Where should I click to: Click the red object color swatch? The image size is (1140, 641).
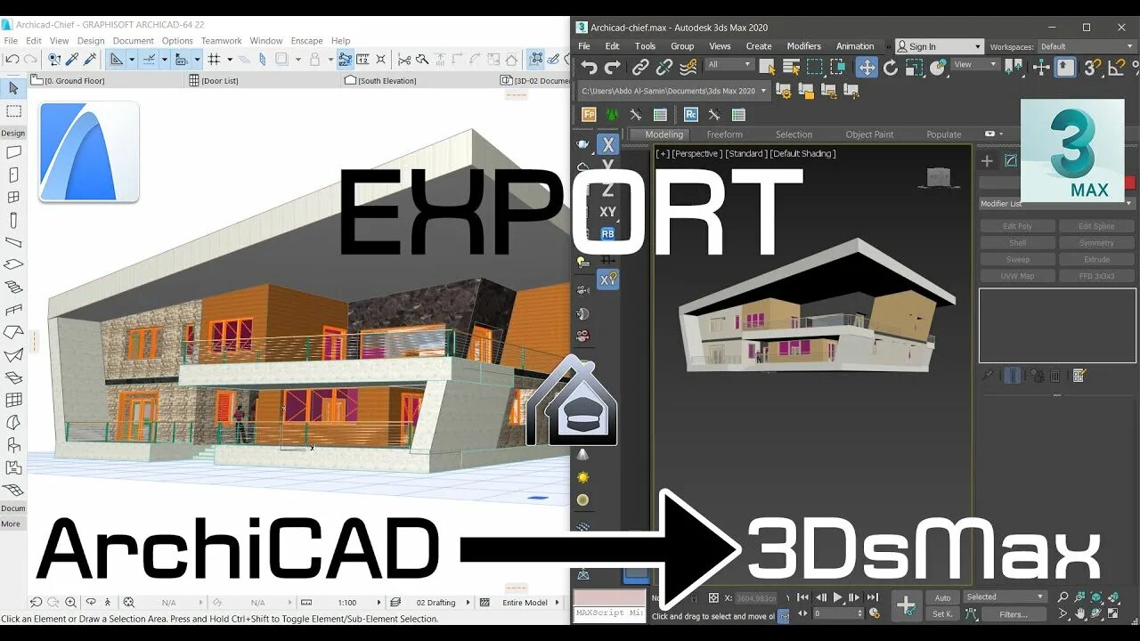[1129, 183]
